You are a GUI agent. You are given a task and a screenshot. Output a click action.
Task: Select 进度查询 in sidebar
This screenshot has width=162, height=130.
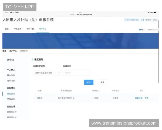[x=11, y=94]
